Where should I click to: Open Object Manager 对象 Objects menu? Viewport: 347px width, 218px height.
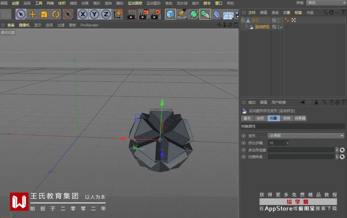tap(287, 13)
